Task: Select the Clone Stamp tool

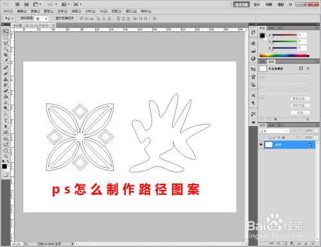Action: coord(6,79)
